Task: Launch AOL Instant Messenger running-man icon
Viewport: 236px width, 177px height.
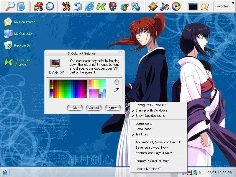Action: (66, 6)
